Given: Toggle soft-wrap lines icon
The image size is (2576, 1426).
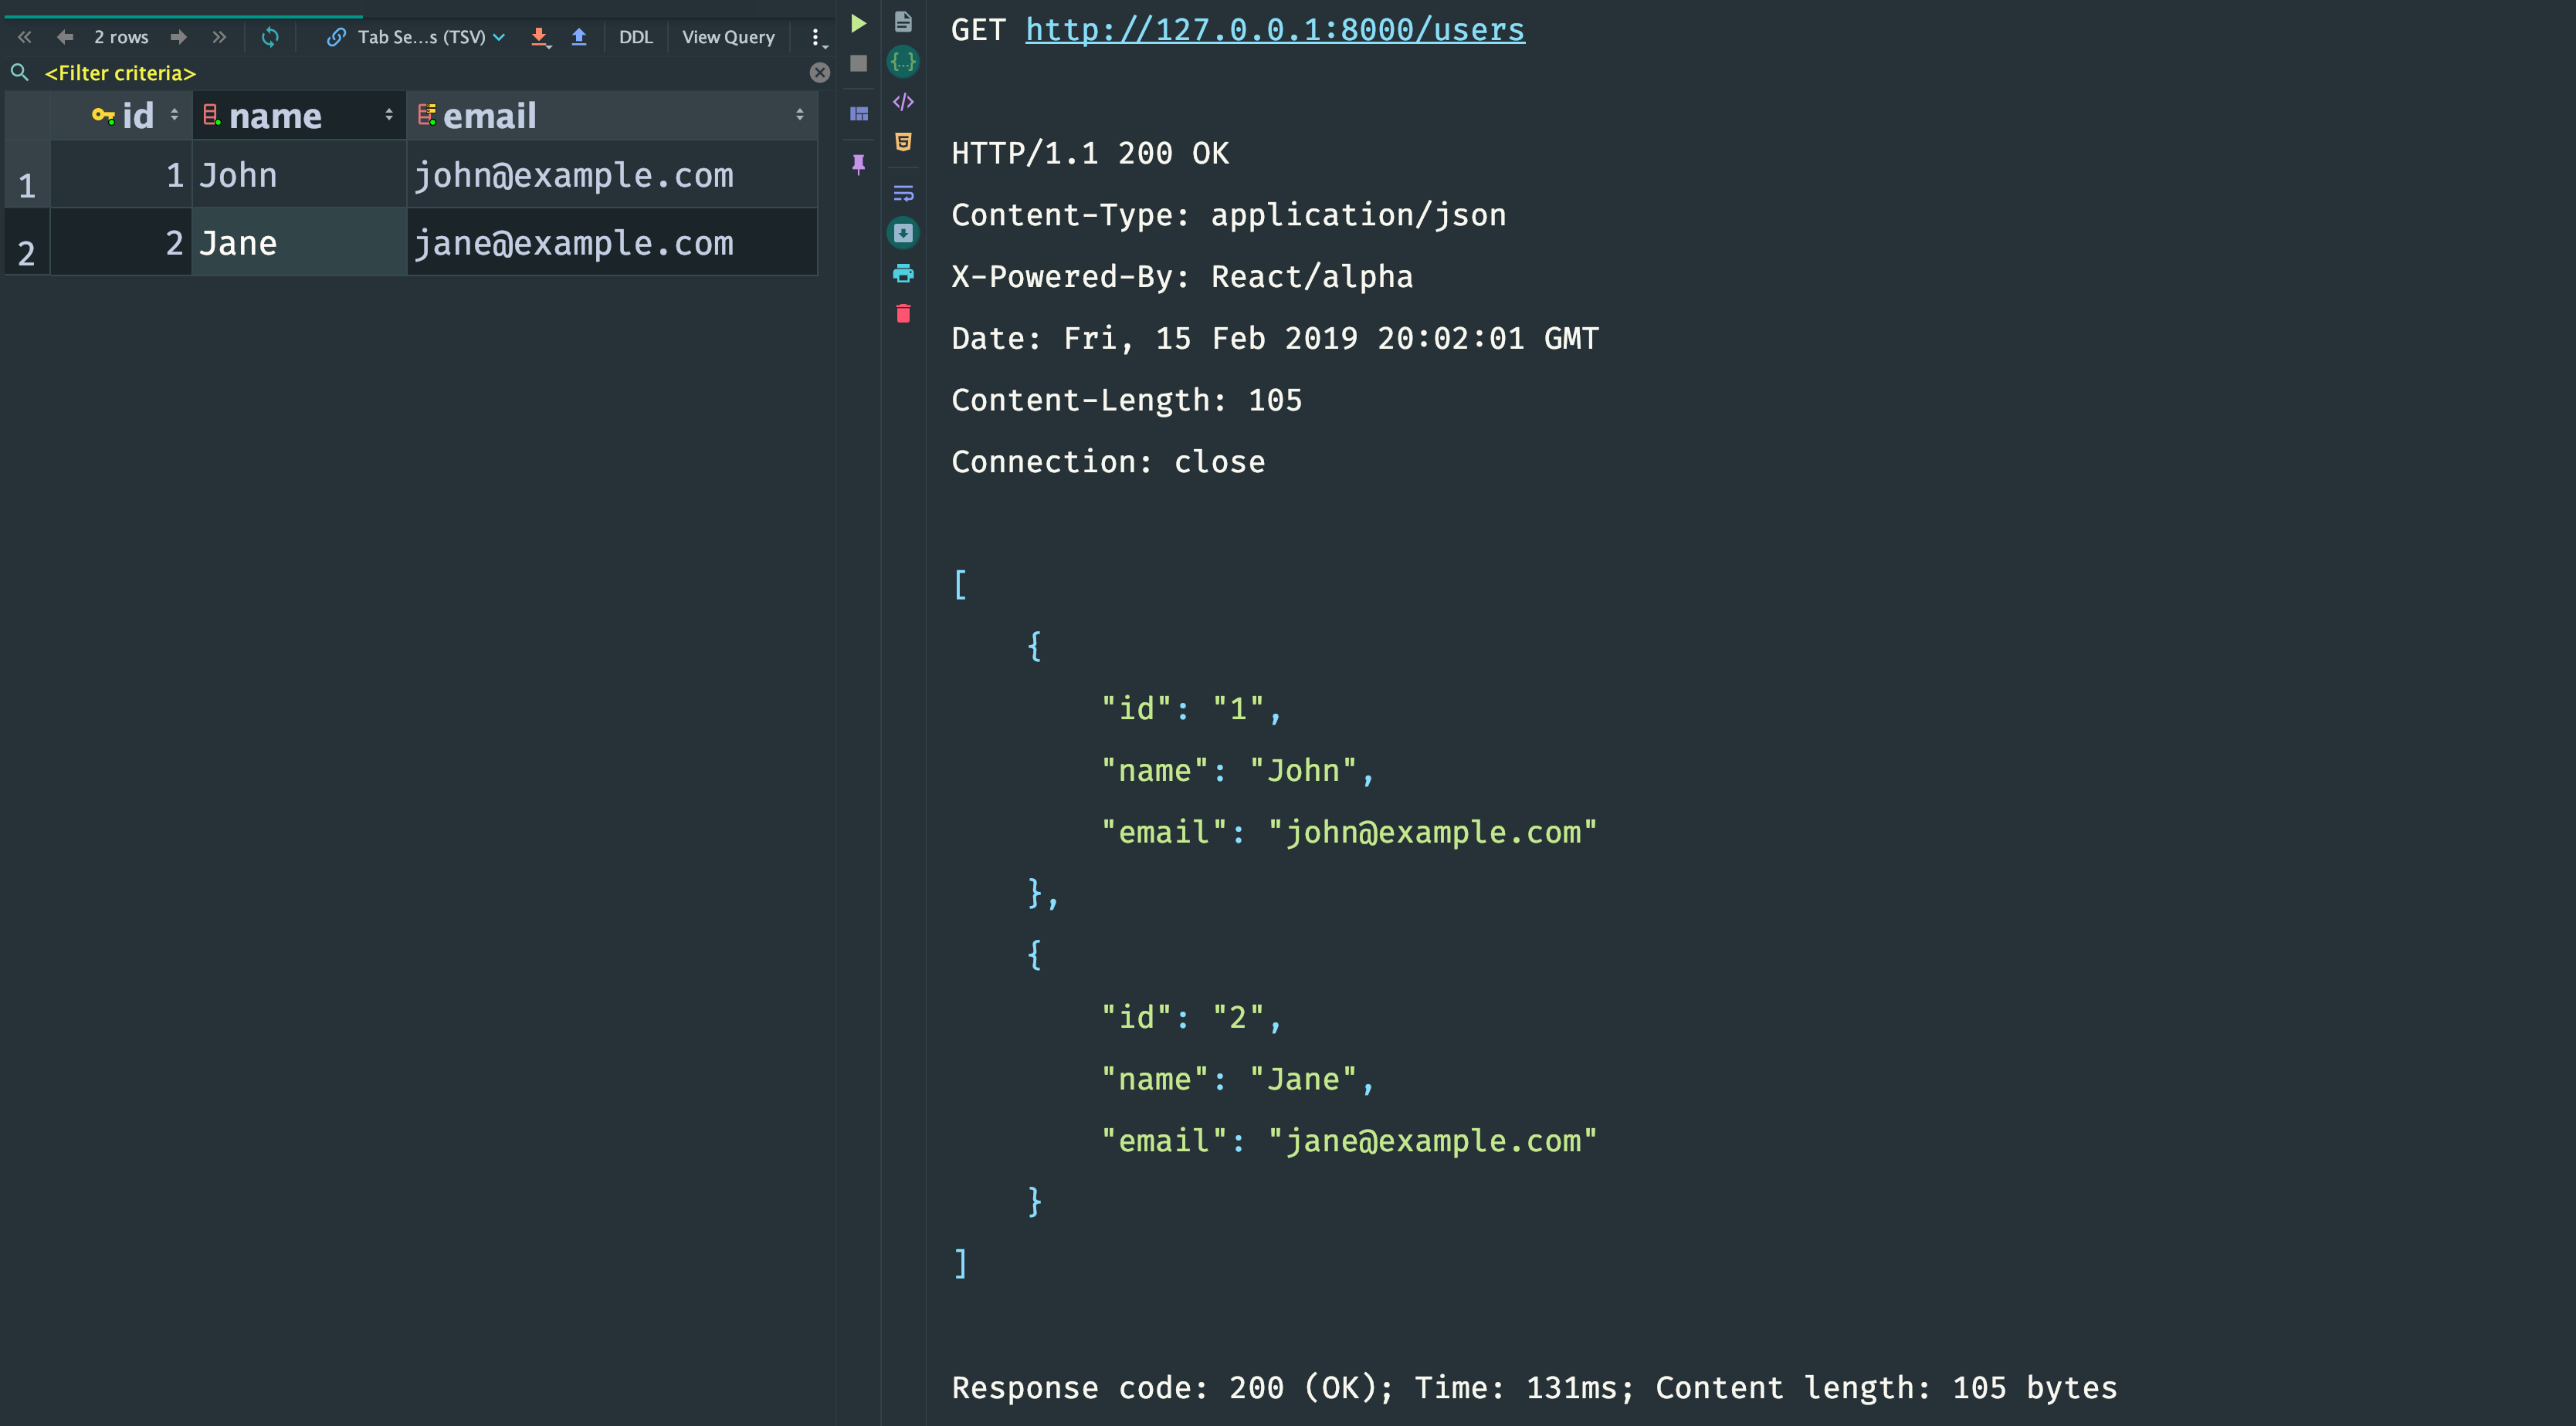Looking at the screenshot, I should [903, 193].
